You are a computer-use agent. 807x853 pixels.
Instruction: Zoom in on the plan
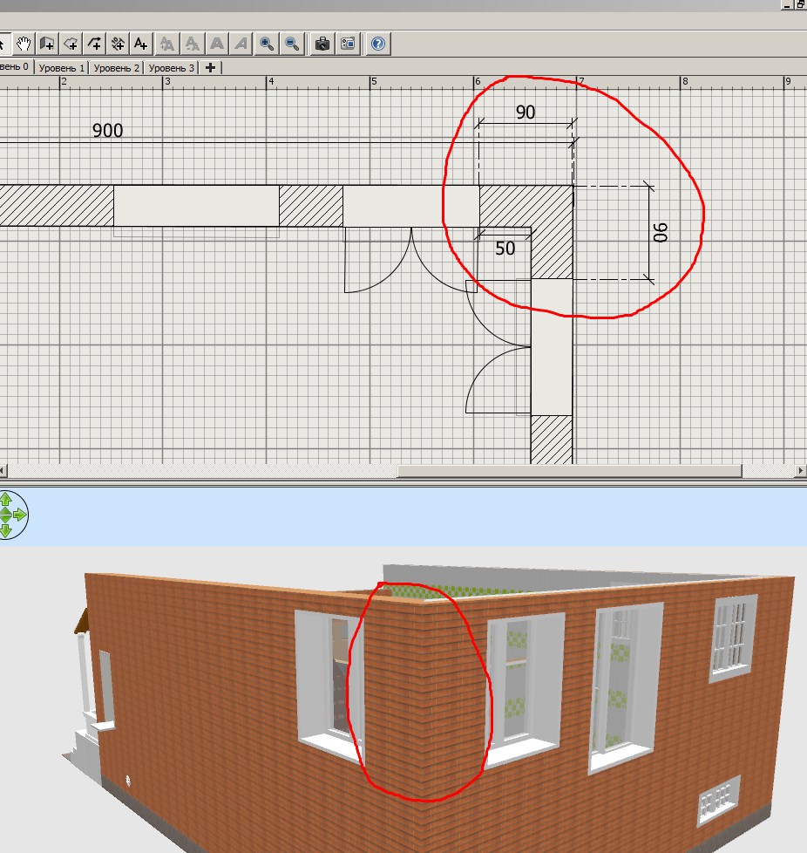267,44
